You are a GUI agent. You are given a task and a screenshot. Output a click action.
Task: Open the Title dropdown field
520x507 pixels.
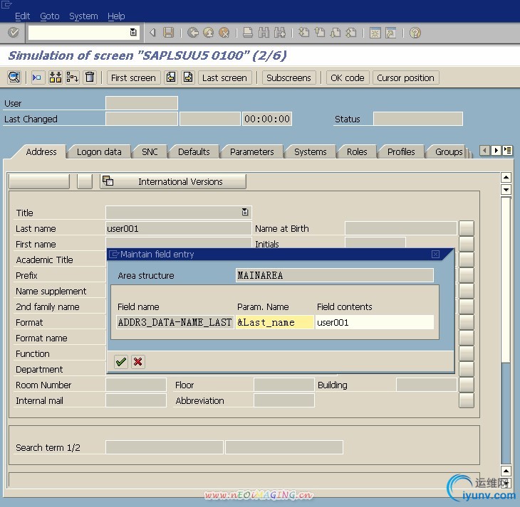245,212
